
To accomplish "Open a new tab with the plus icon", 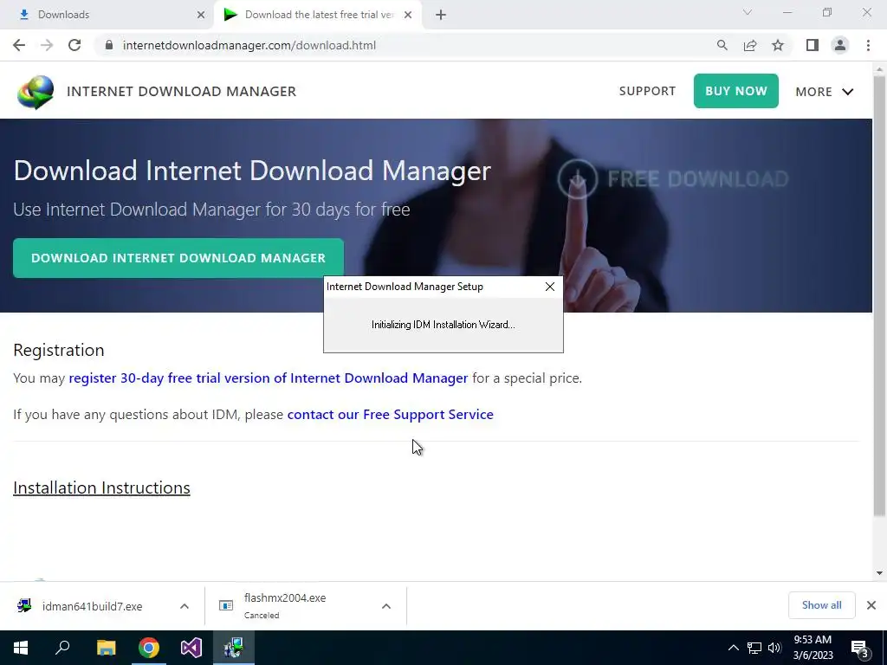I will tap(441, 15).
